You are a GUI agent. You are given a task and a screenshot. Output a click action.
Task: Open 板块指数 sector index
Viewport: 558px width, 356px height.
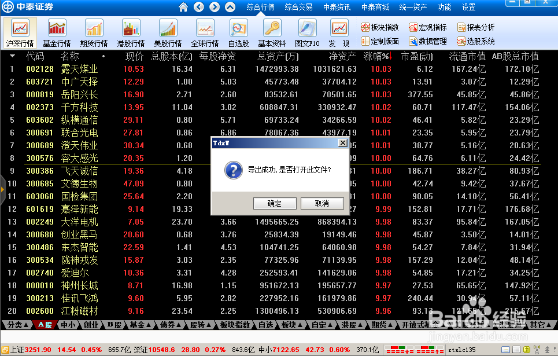click(x=379, y=27)
